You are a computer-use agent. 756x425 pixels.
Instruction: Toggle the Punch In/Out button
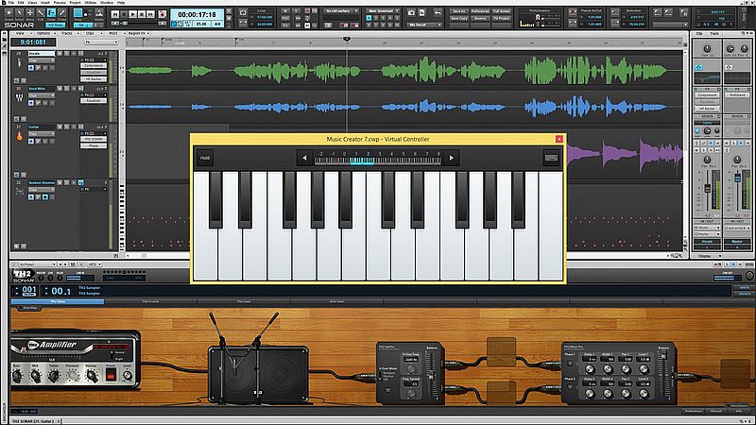pyautogui.click(x=573, y=13)
